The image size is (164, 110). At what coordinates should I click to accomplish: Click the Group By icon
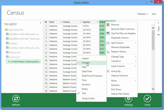point(108,71)
